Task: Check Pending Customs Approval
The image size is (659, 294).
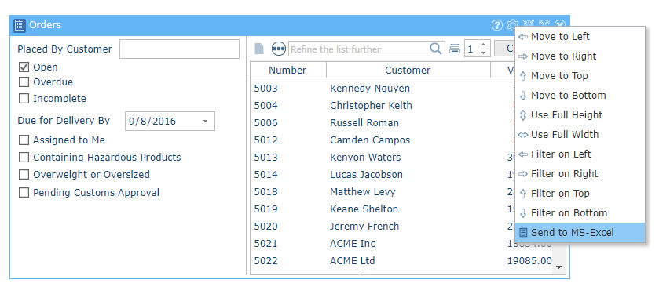Action: point(24,193)
